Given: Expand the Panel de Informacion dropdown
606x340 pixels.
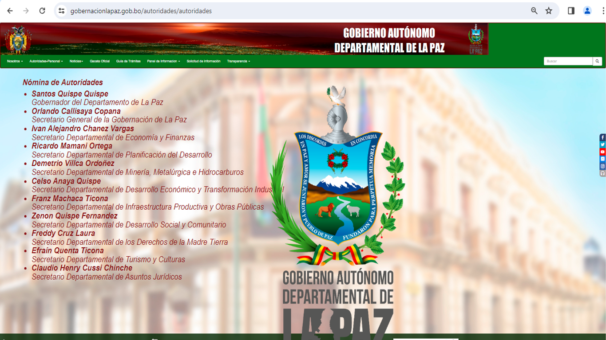Looking at the screenshot, I should [x=163, y=61].
